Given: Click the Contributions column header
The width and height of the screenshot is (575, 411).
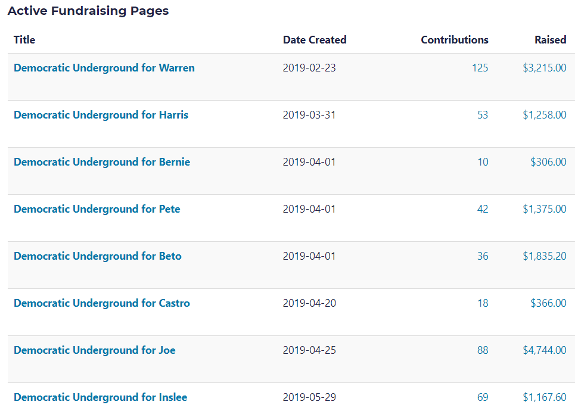Looking at the screenshot, I should (x=455, y=40).
